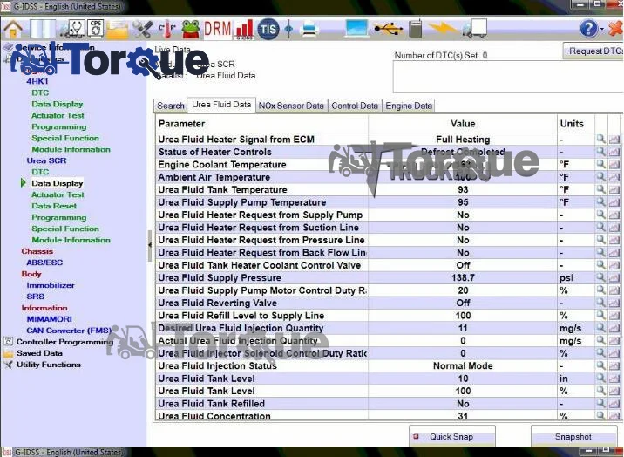Click the laptop computer icon
This screenshot has width=624, height=457.
[x=356, y=29]
